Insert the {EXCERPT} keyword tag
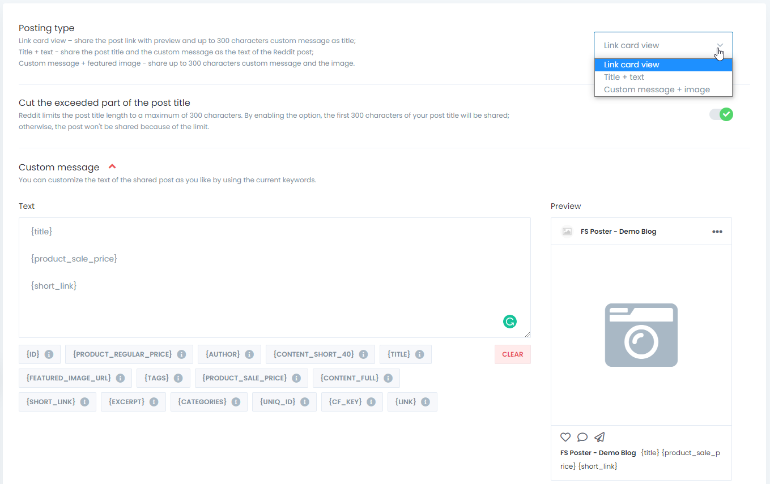770x484 pixels. pyautogui.click(x=133, y=402)
